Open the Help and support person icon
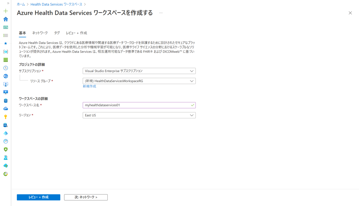359x206 pixels. [x=5, y=157]
